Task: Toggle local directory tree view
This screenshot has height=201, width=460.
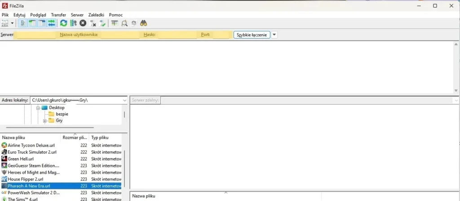Action: tap(32, 23)
